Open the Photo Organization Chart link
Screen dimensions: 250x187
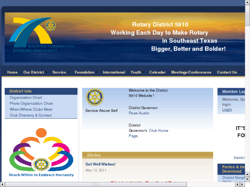tap(31, 103)
